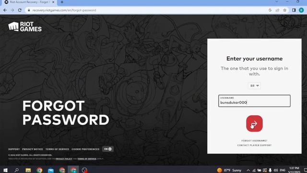
Task: Click the address bar URL
Action: tap(64, 10)
